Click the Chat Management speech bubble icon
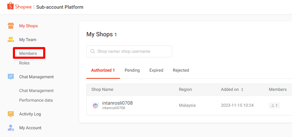The image size is (292, 137). coord(11,77)
